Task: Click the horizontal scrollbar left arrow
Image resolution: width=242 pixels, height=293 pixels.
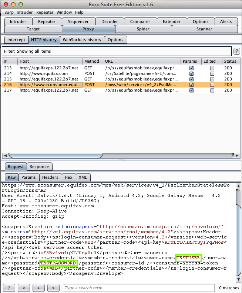Action: pyautogui.click(x=5, y=155)
